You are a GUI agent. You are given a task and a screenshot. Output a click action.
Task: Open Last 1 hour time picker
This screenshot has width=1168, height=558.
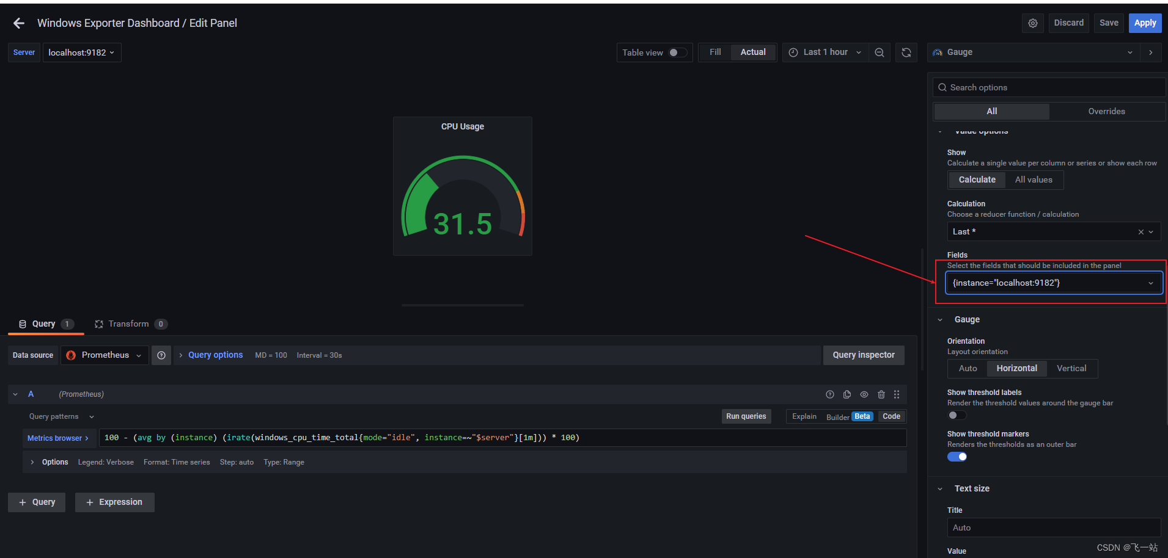click(x=826, y=53)
